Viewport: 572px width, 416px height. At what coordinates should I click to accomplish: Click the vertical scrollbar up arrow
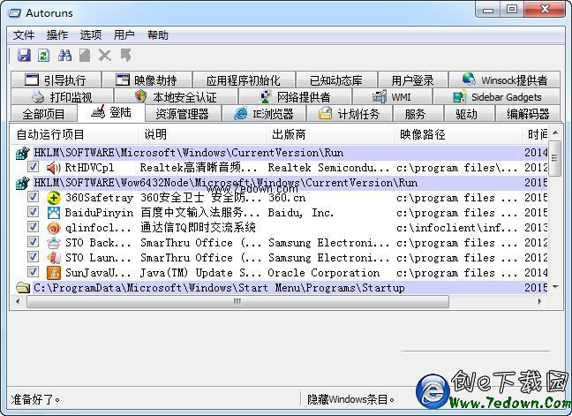555,132
